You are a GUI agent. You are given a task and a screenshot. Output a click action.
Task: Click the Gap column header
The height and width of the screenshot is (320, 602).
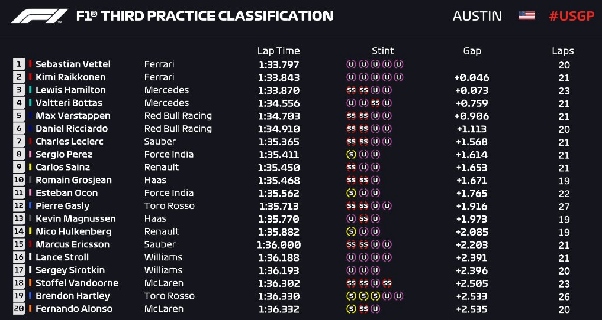472,51
